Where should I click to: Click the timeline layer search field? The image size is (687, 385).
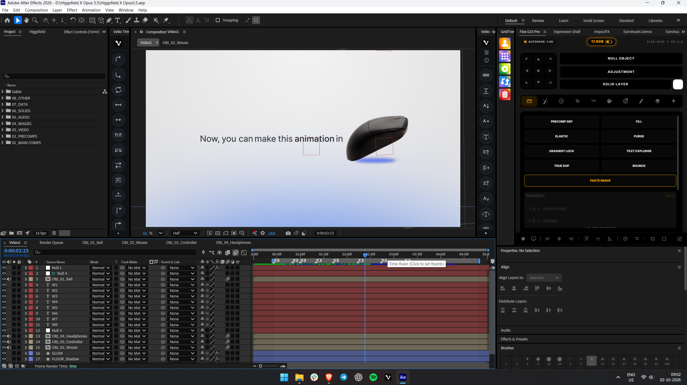(x=115, y=252)
